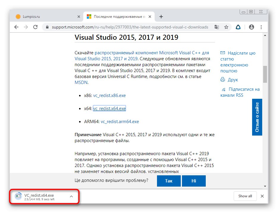Open the new tab with plus button
Image resolution: width=278 pixels, height=213 pixels.
pos(161,17)
